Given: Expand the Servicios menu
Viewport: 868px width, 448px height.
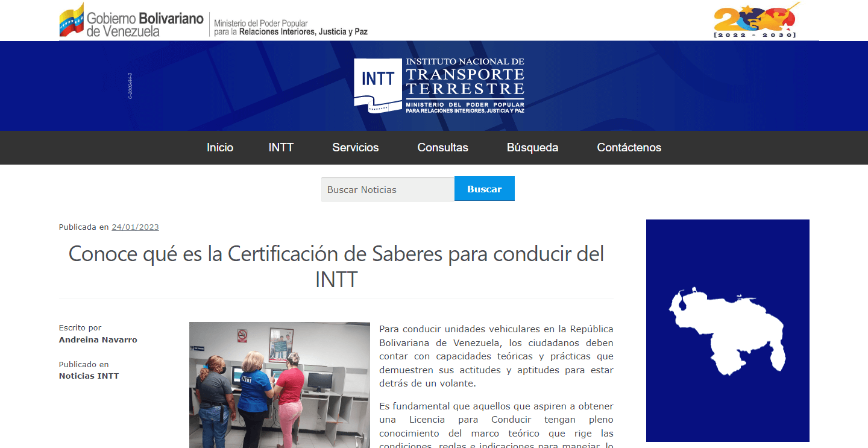Looking at the screenshot, I should [356, 148].
